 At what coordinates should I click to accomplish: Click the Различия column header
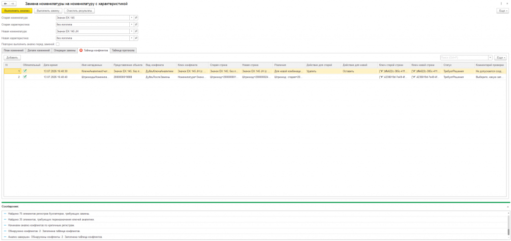click(289, 65)
